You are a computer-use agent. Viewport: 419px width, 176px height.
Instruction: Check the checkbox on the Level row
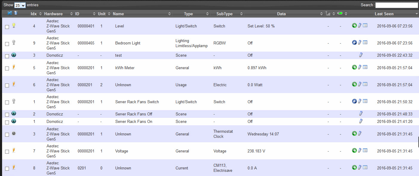(x=7, y=27)
